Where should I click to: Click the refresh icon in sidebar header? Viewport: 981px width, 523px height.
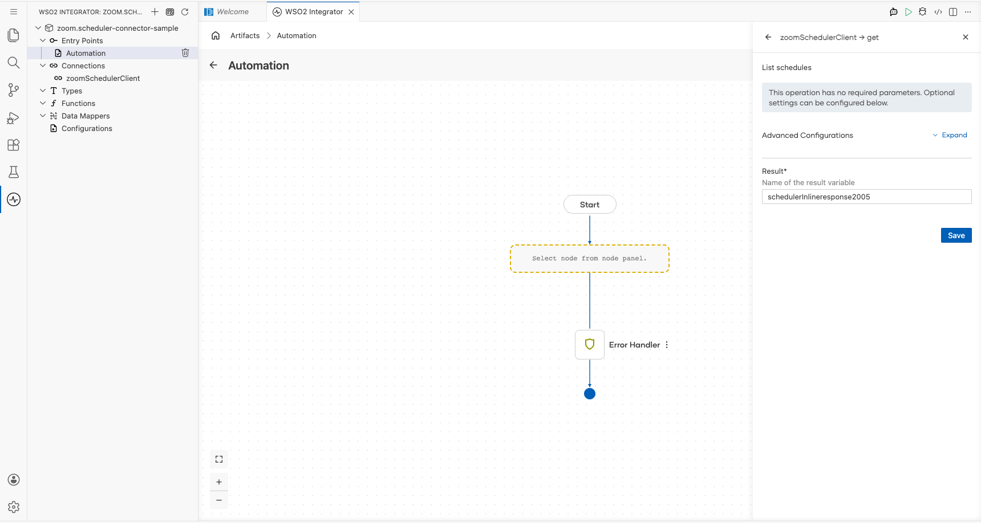coord(185,11)
